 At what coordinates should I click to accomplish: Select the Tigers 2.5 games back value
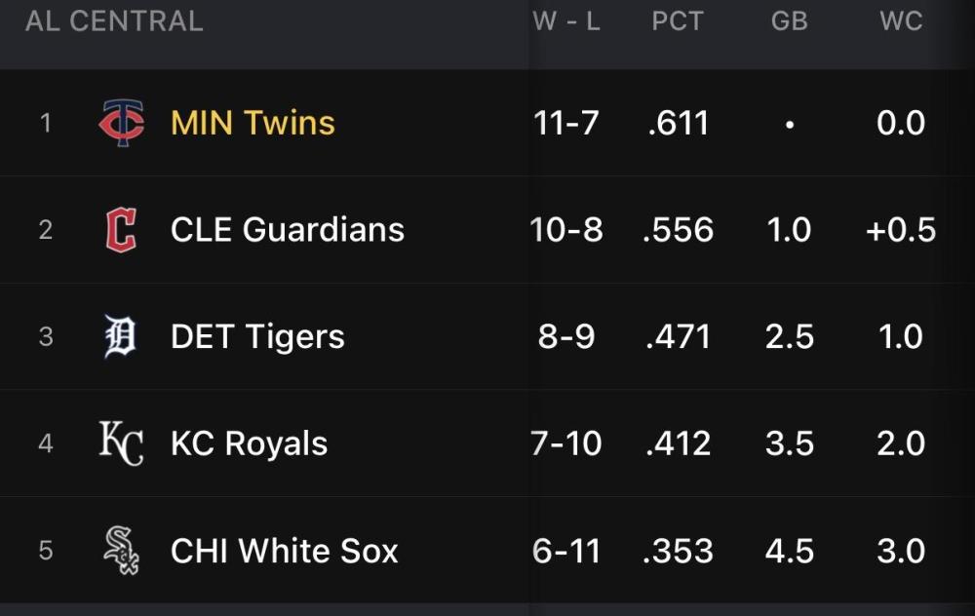click(x=789, y=337)
